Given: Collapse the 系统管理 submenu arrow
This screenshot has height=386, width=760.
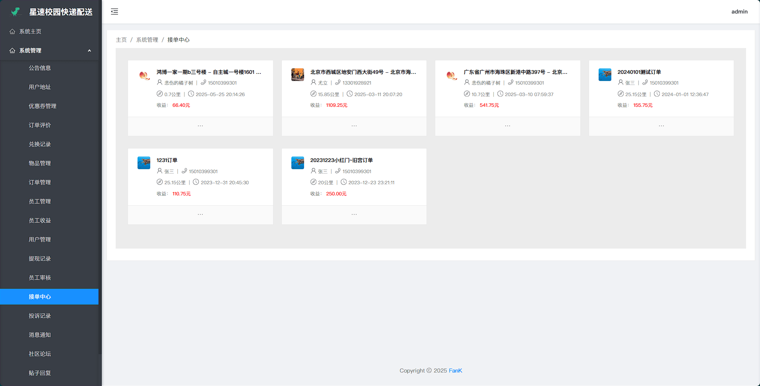Looking at the screenshot, I should point(89,50).
